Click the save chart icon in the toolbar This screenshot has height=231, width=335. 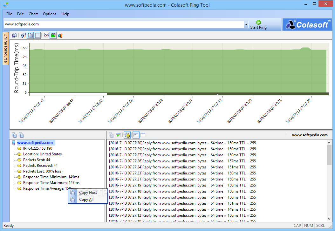pyautogui.click(x=14, y=36)
